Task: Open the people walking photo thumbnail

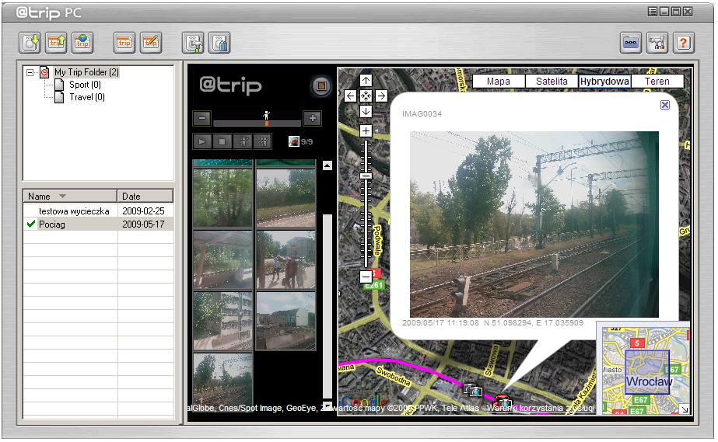Action: [x=285, y=259]
